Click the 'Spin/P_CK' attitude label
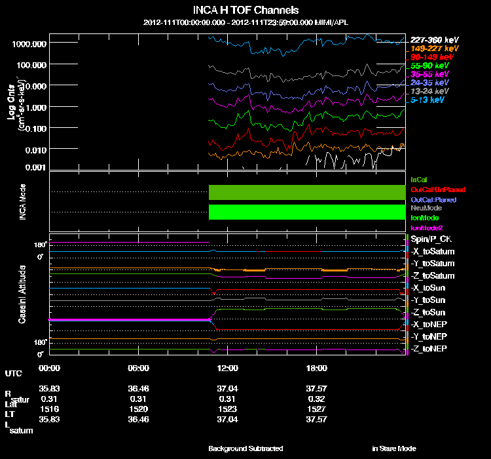This screenshot has width=491, height=459. (431, 239)
